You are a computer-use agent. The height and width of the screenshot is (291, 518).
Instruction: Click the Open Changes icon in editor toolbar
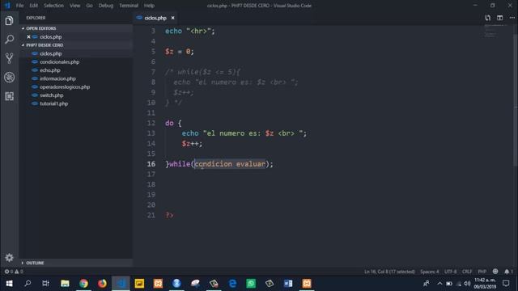coord(487,18)
